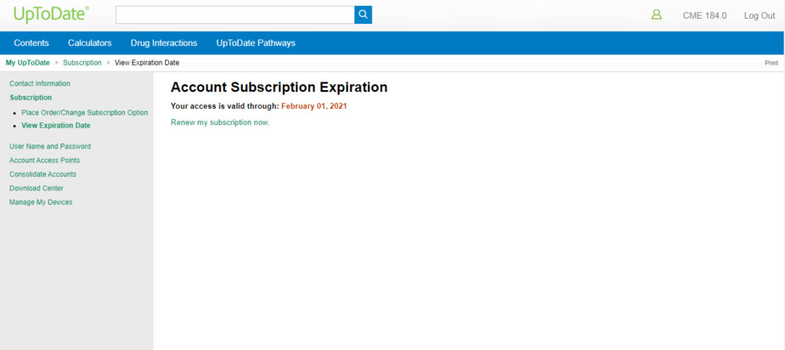Go to Account Access Points
The width and height of the screenshot is (785, 350).
(44, 161)
